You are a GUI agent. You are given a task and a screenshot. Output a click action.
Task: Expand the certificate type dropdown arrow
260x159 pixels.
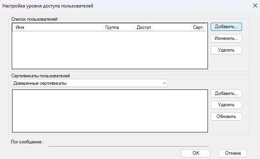tap(164, 83)
